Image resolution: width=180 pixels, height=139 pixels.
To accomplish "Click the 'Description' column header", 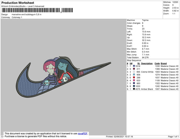I will 147,64.
